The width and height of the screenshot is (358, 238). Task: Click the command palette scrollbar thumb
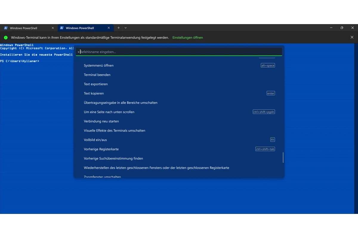pyautogui.click(x=283, y=157)
